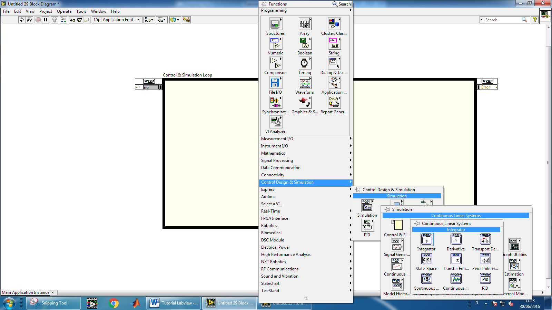Screen dimensions: 552x310
Task: Toggle Highlight Execution light bulb
Action: point(55,20)
